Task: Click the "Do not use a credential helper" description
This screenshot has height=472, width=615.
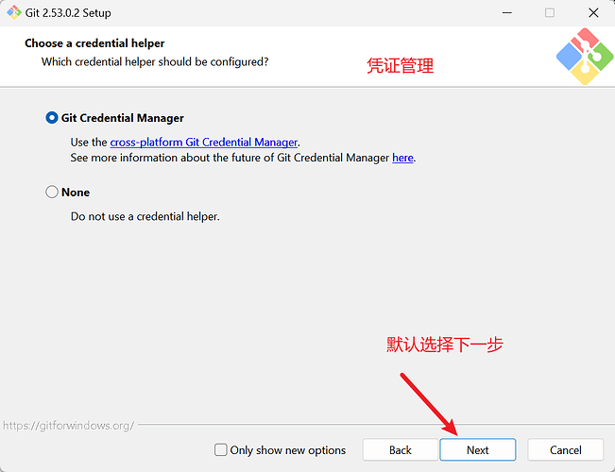Action: click(145, 216)
